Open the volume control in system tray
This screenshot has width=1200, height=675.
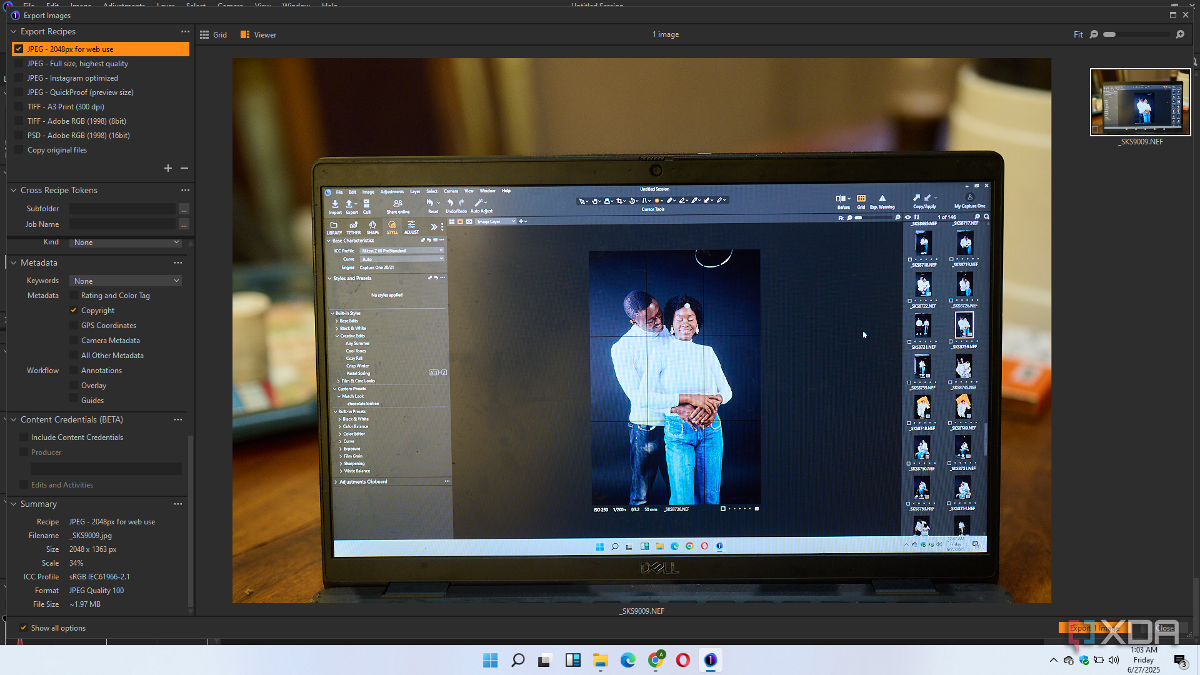click(x=1114, y=660)
